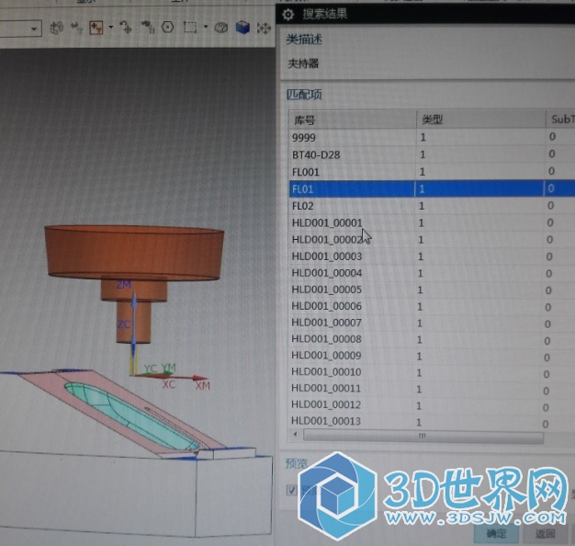575x546 pixels.
Task: Click the 确定 OK button
Action: coord(496,533)
